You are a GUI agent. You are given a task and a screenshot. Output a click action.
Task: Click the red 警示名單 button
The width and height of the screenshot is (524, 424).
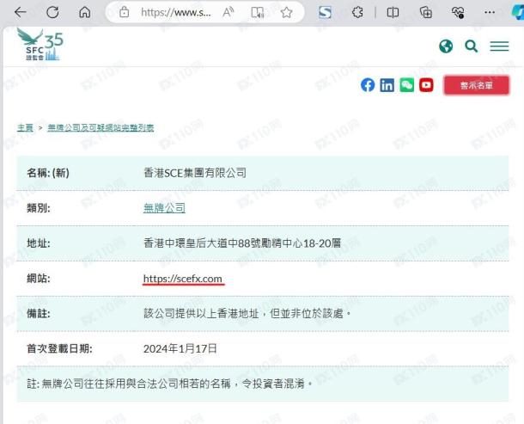[477, 85]
